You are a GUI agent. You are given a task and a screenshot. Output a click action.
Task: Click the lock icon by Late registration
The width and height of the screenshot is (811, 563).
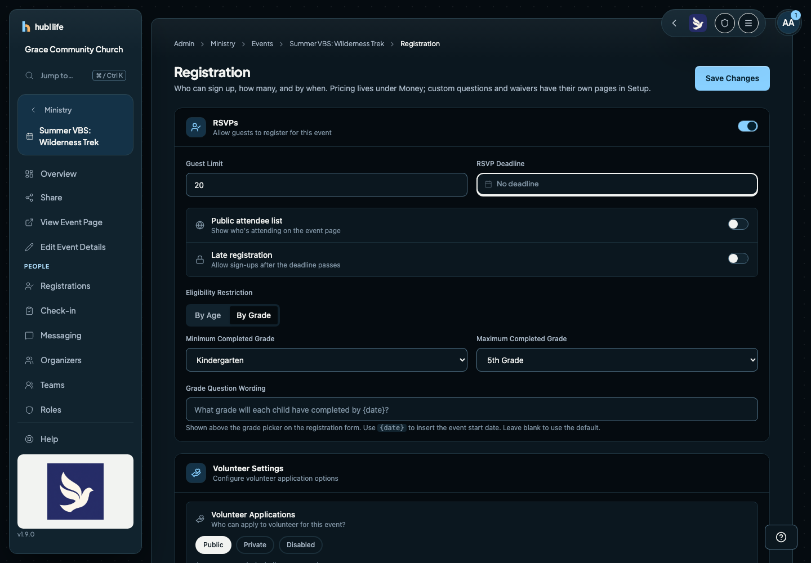(200, 260)
